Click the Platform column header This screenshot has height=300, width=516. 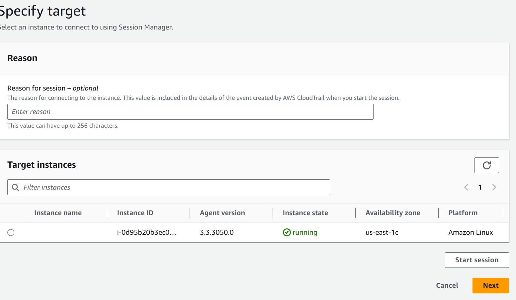point(463,213)
